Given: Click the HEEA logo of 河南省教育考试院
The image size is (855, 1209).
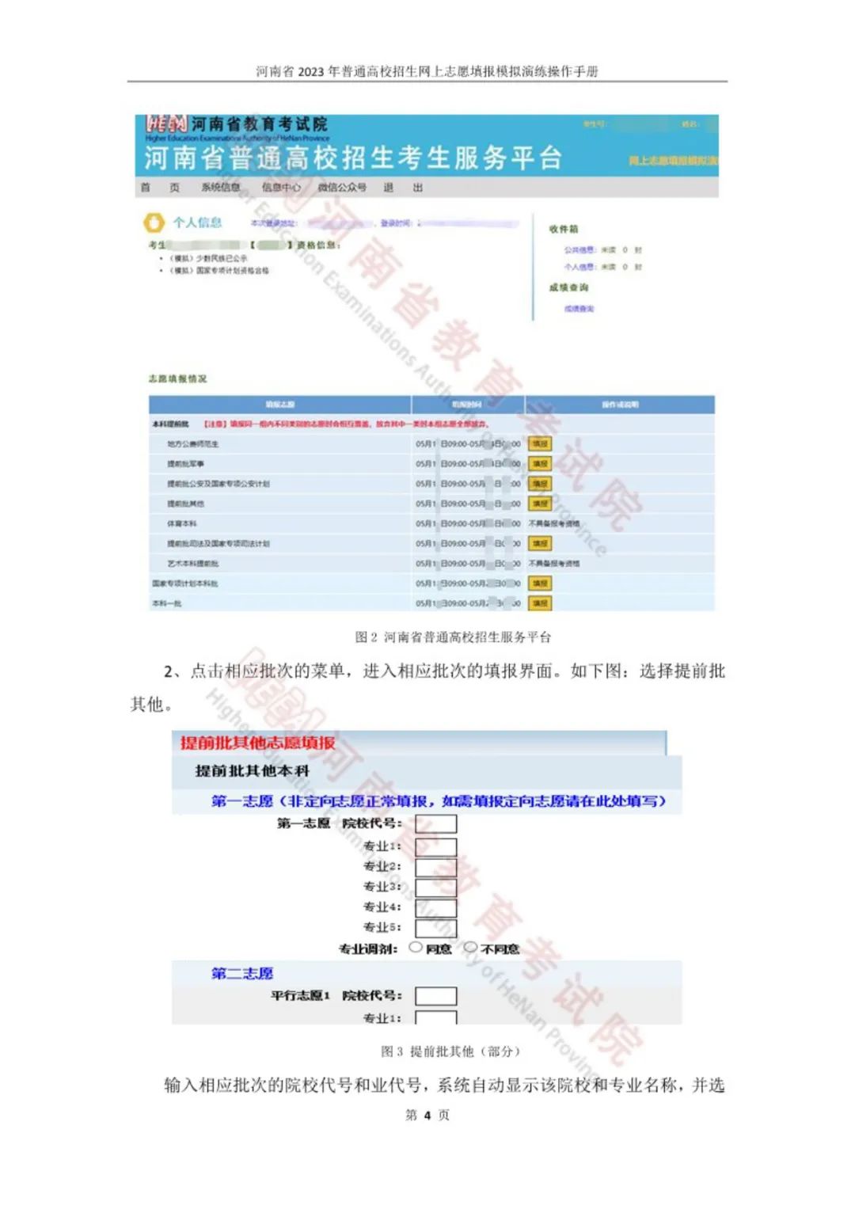Looking at the screenshot, I should pos(166,124).
